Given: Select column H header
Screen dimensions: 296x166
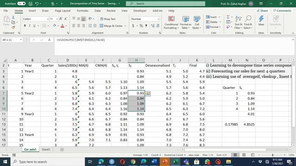Looking at the screenshot, I should (x=136, y=60).
